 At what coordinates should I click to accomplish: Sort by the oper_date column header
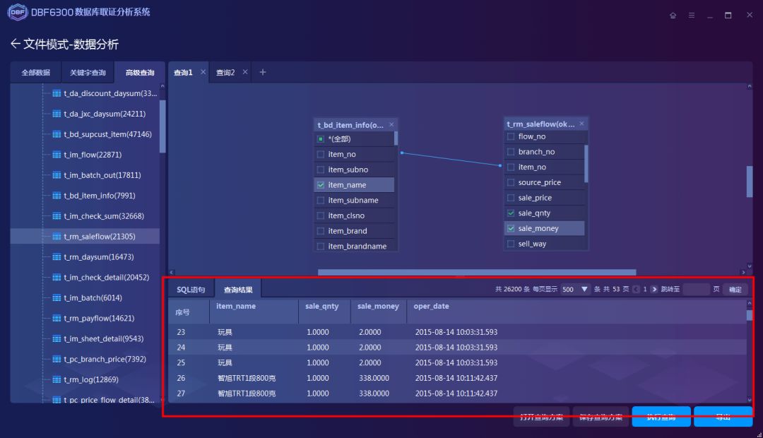point(431,306)
